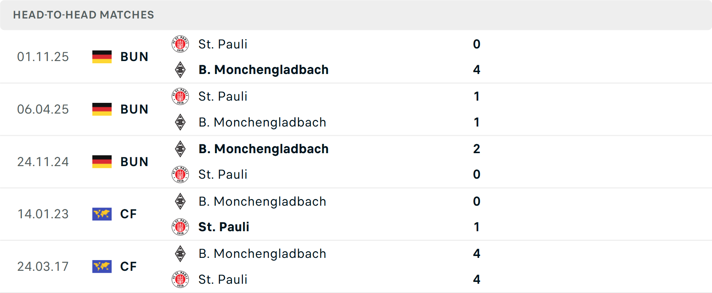712x293 pixels.
Task: Click the German flag next to BUN in the 01.11.25 row
Action: click(102, 56)
